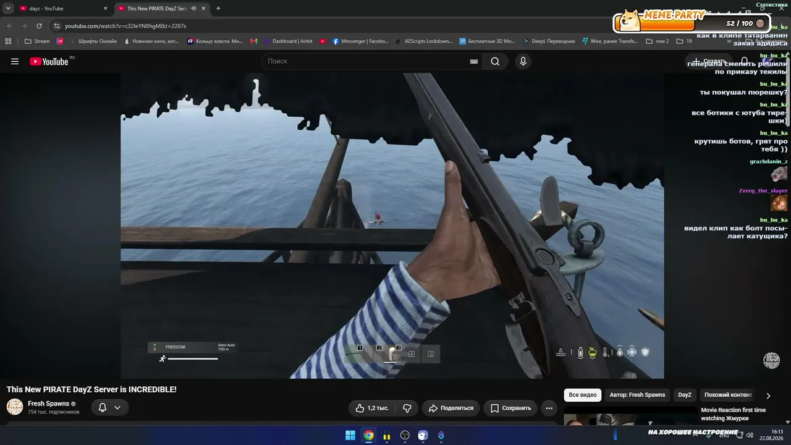Go back to the previous page

click(x=9, y=26)
